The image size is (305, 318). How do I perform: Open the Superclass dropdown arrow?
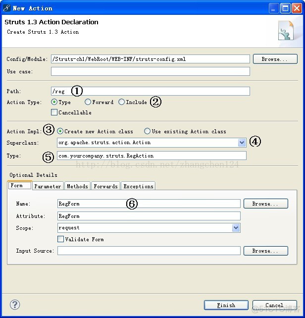click(242, 143)
